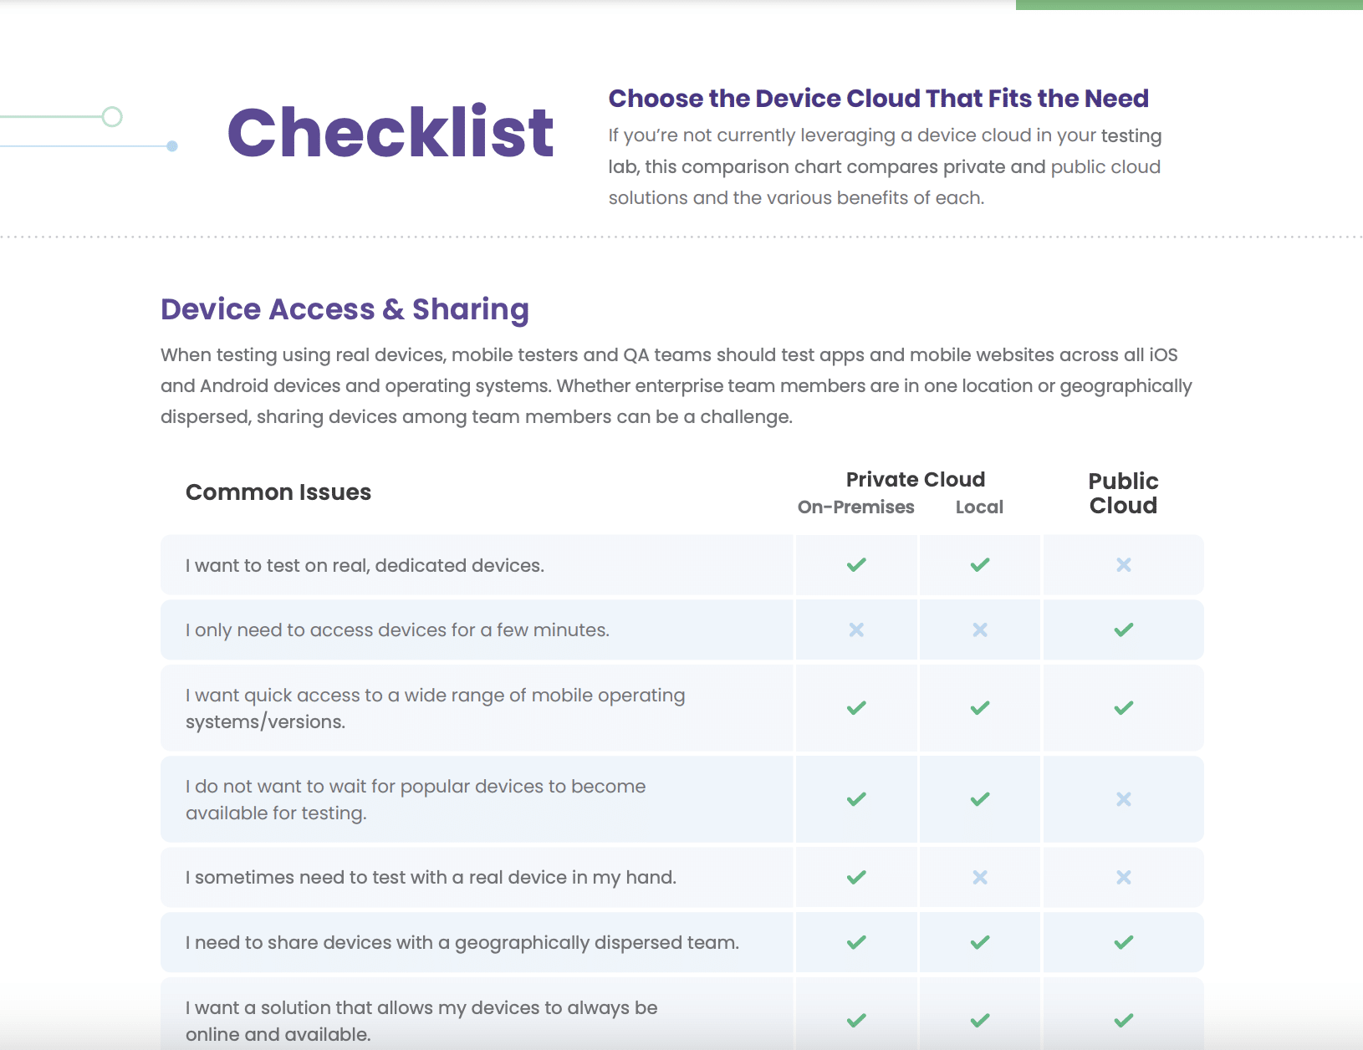The width and height of the screenshot is (1363, 1050).
Task: Click the Public Cloud checkmark for few minutes access
Action: pyautogui.click(x=1123, y=629)
